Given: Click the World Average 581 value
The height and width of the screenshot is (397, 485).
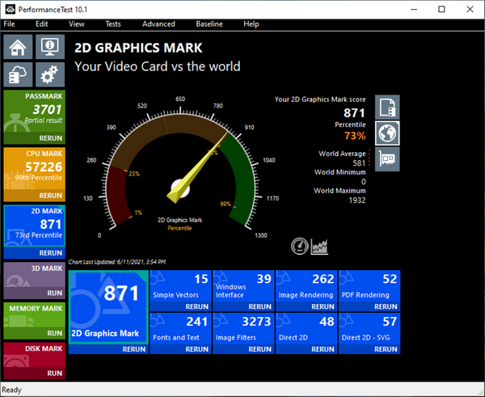Looking at the screenshot, I should 359,163.
